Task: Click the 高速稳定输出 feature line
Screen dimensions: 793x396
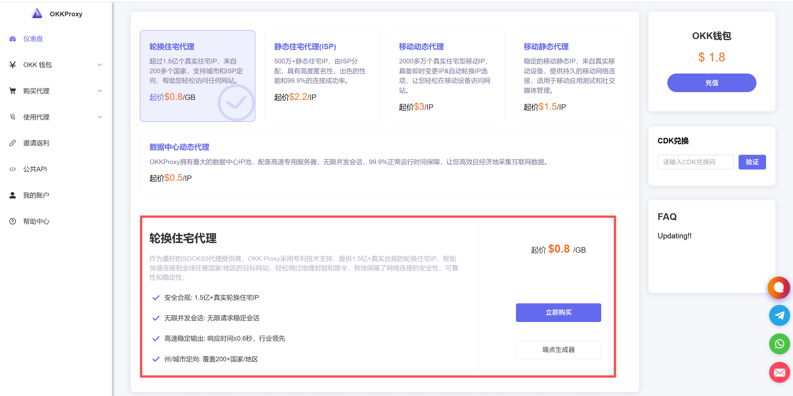Action: [x=225, y=339]
